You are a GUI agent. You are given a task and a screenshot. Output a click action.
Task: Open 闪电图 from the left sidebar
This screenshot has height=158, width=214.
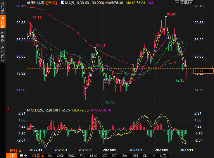click(x=3, y=37)
